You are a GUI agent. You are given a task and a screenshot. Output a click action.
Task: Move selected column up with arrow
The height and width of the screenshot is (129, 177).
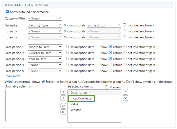pos(125,92)
